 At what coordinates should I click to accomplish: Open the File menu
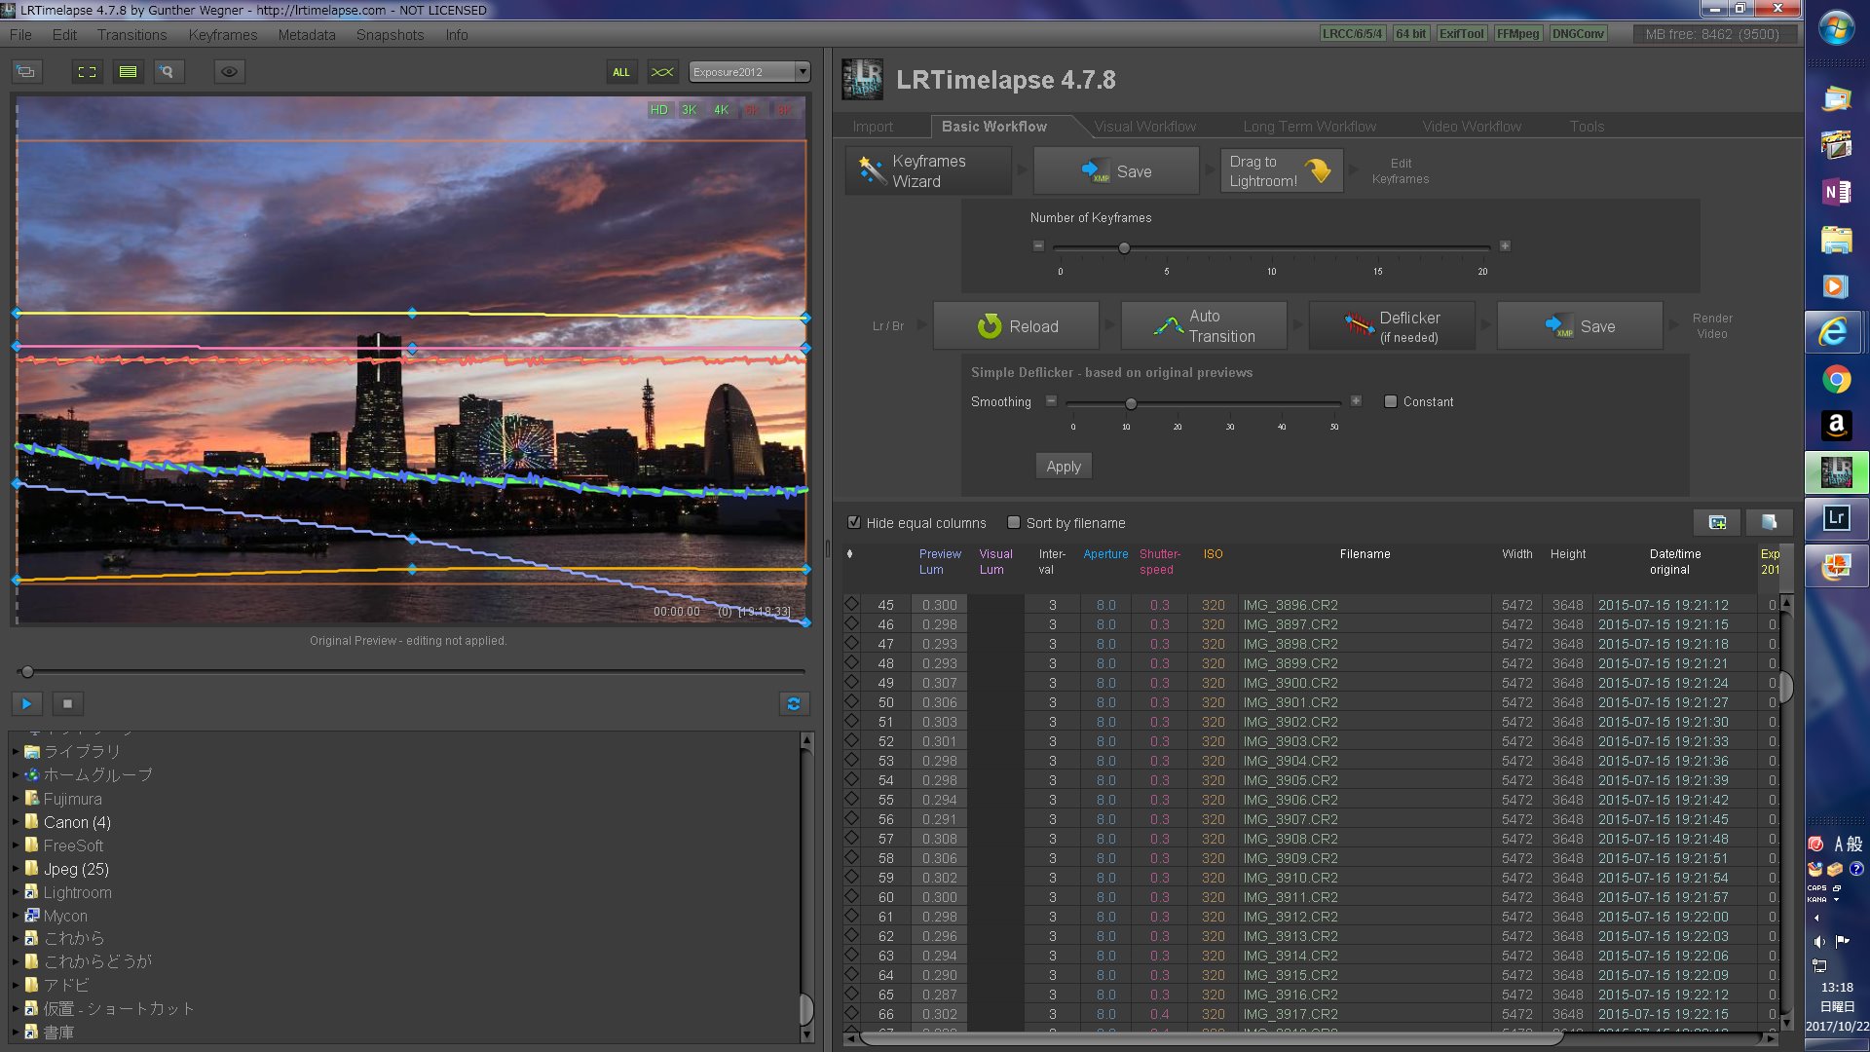coord(20,35)
